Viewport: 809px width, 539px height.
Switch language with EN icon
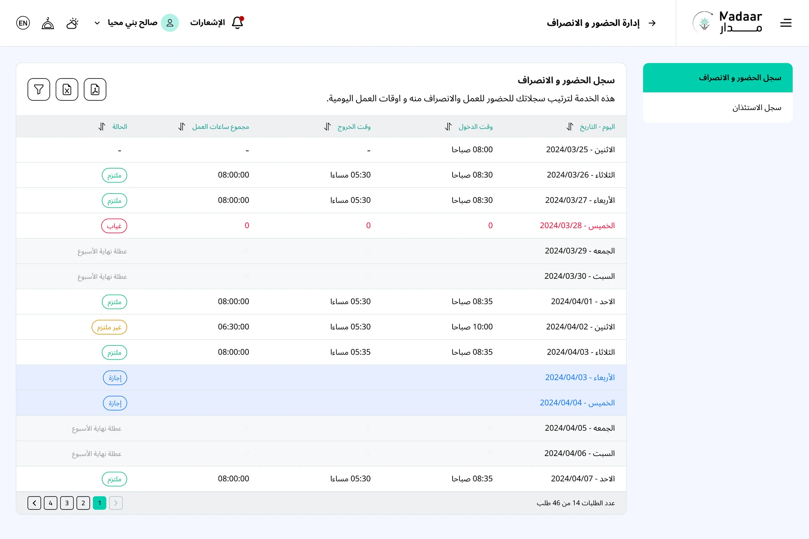23,23
